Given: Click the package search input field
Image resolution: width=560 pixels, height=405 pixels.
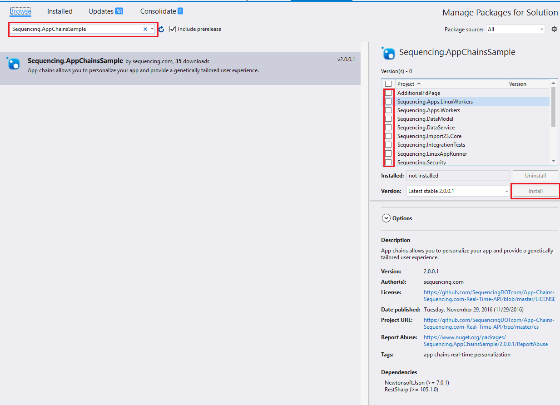Looking at the screenshot, I should pos(76,29).
